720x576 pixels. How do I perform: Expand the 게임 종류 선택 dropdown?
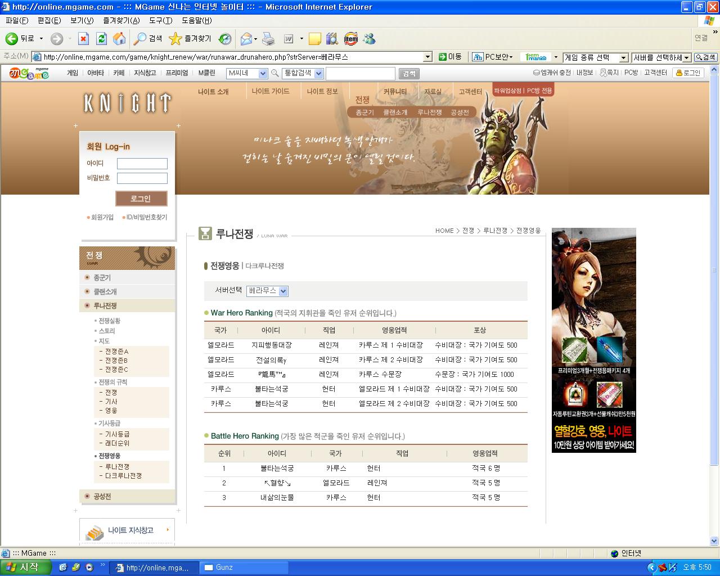pos(623,57)
